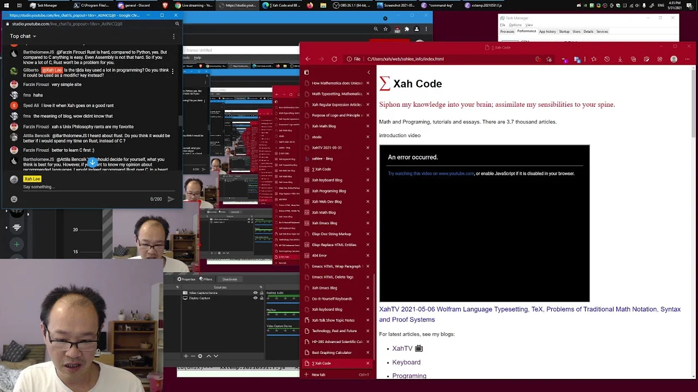Open the Programing link

409,376
